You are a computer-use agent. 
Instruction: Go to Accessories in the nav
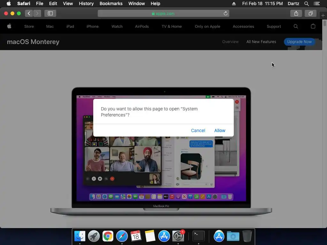pos(243,26)
